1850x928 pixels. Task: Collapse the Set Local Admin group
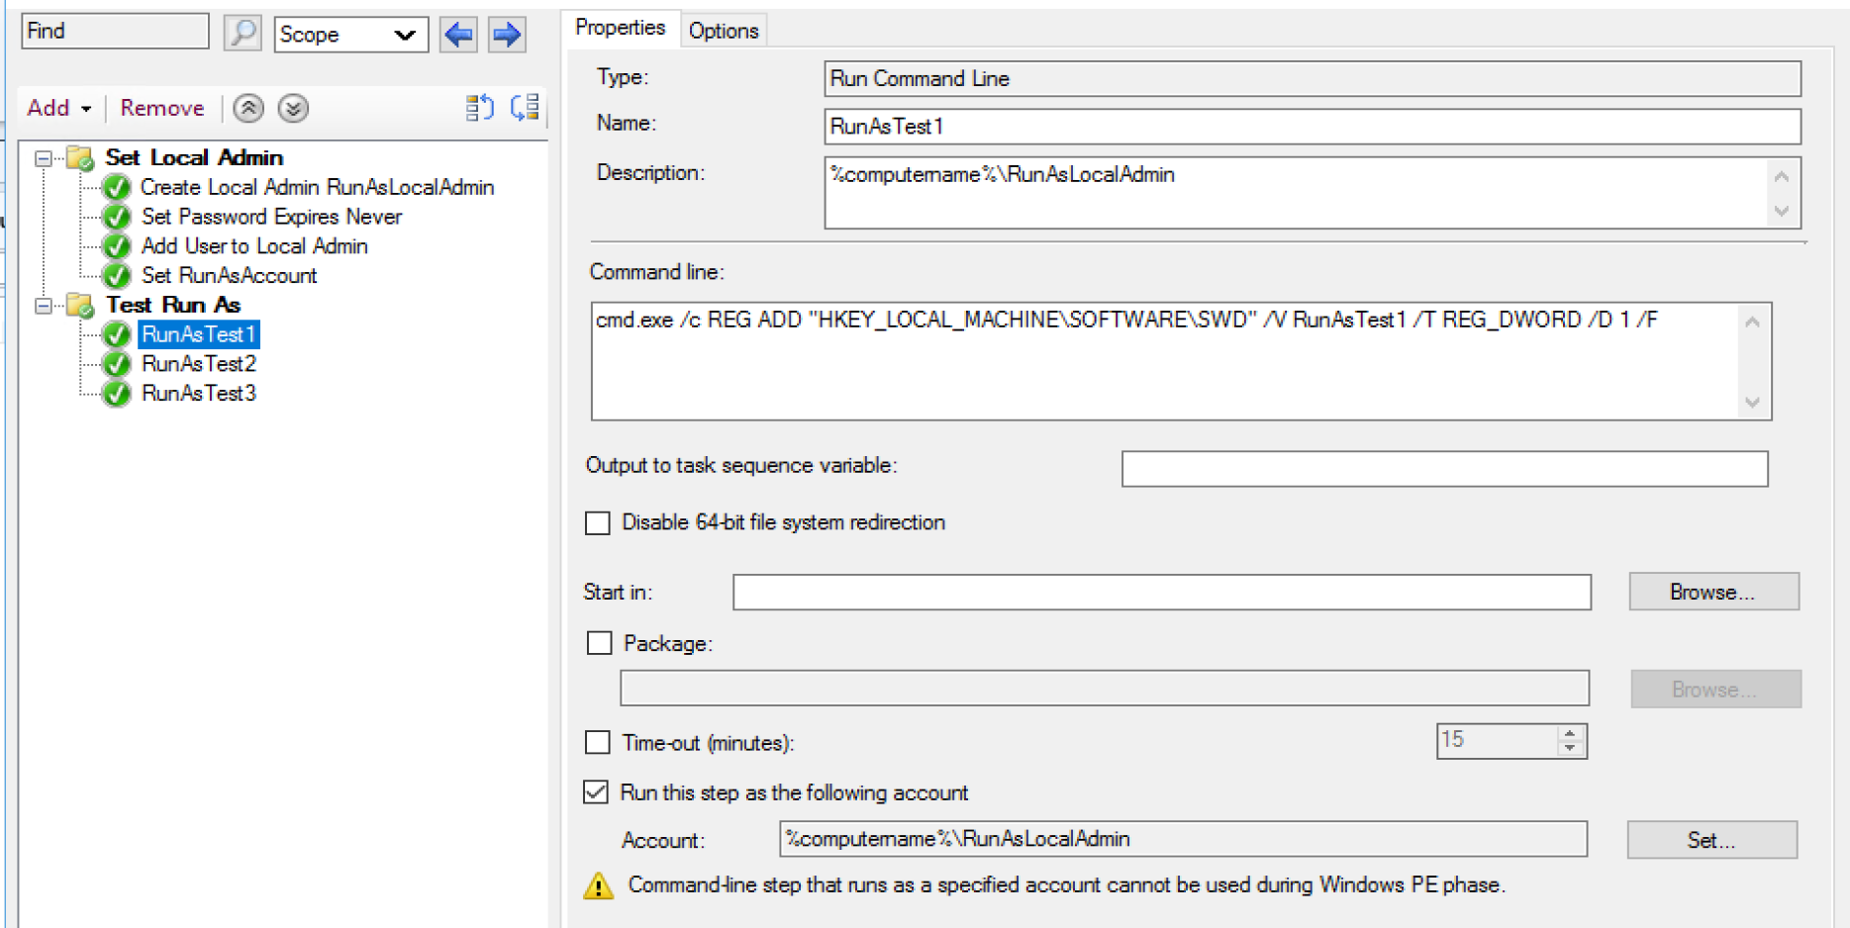coord(44,158)
